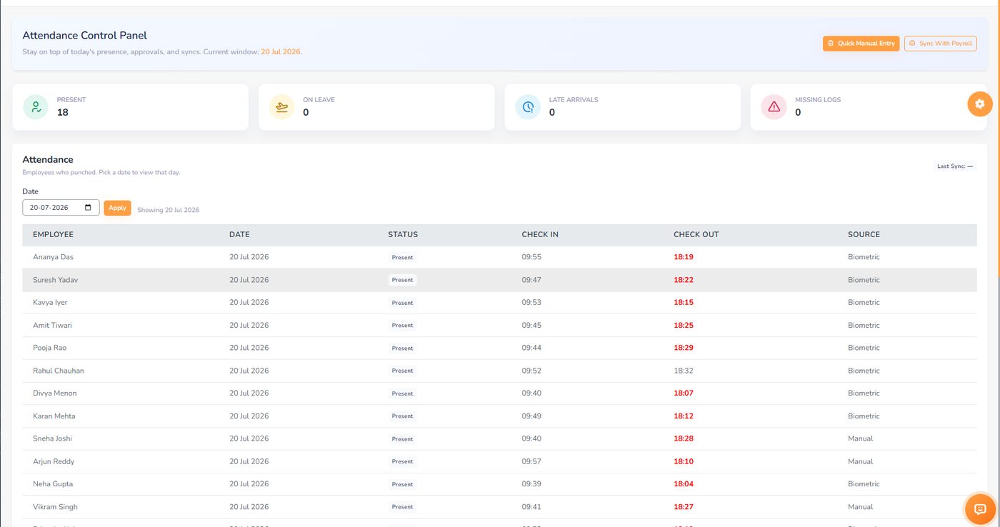Click Present badge for Ananya Das
This screenshot has height=527, width=1000.
pyautogui.click(x=402, y=257)
